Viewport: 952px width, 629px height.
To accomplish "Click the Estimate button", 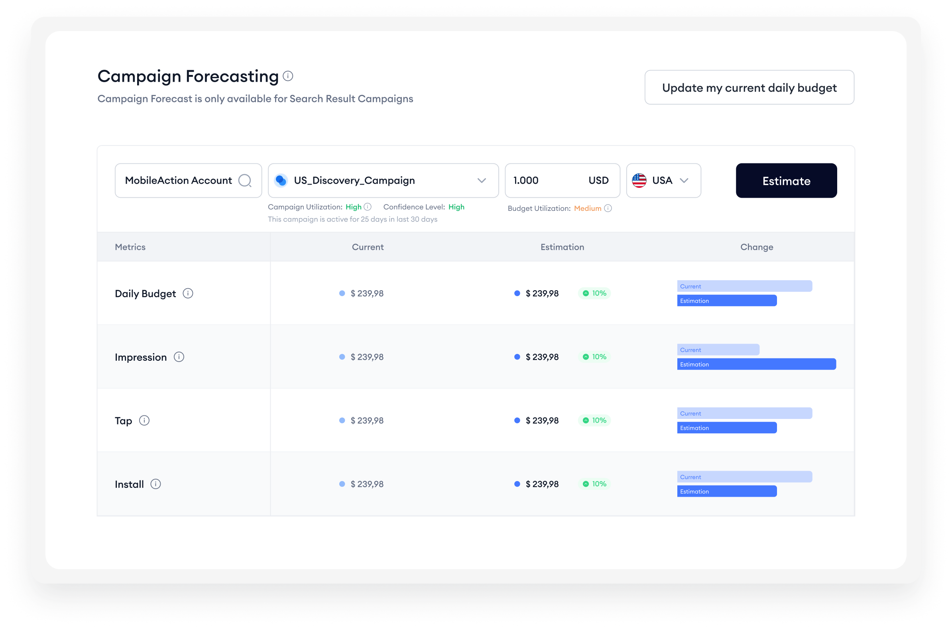I will 786,181.
